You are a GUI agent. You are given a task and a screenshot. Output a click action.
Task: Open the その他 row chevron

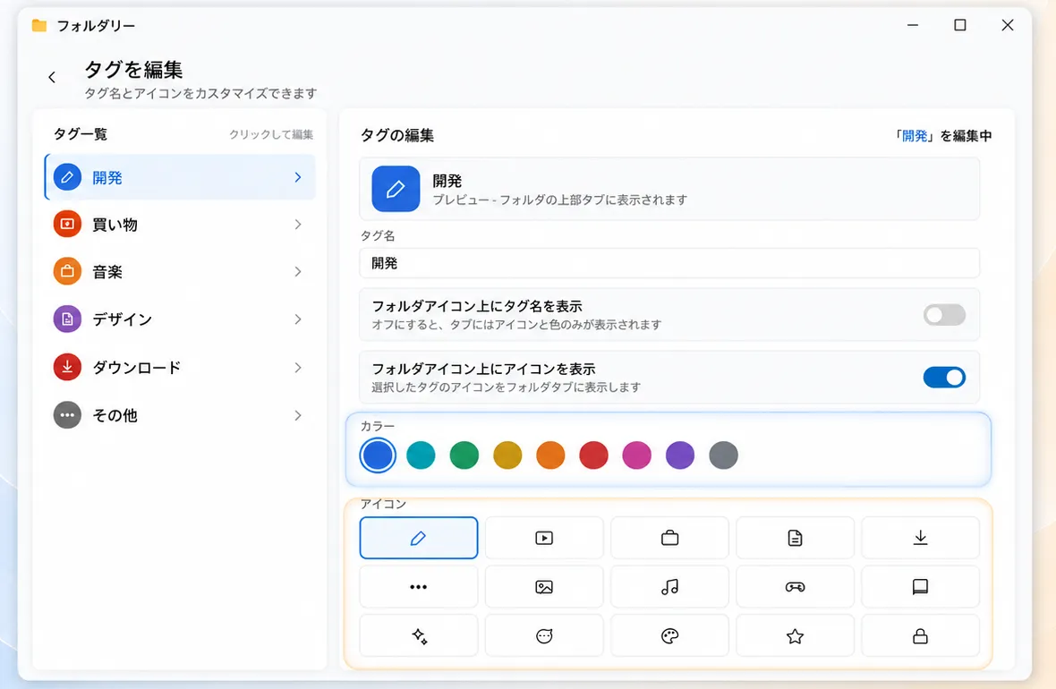(x=298, y=415)
